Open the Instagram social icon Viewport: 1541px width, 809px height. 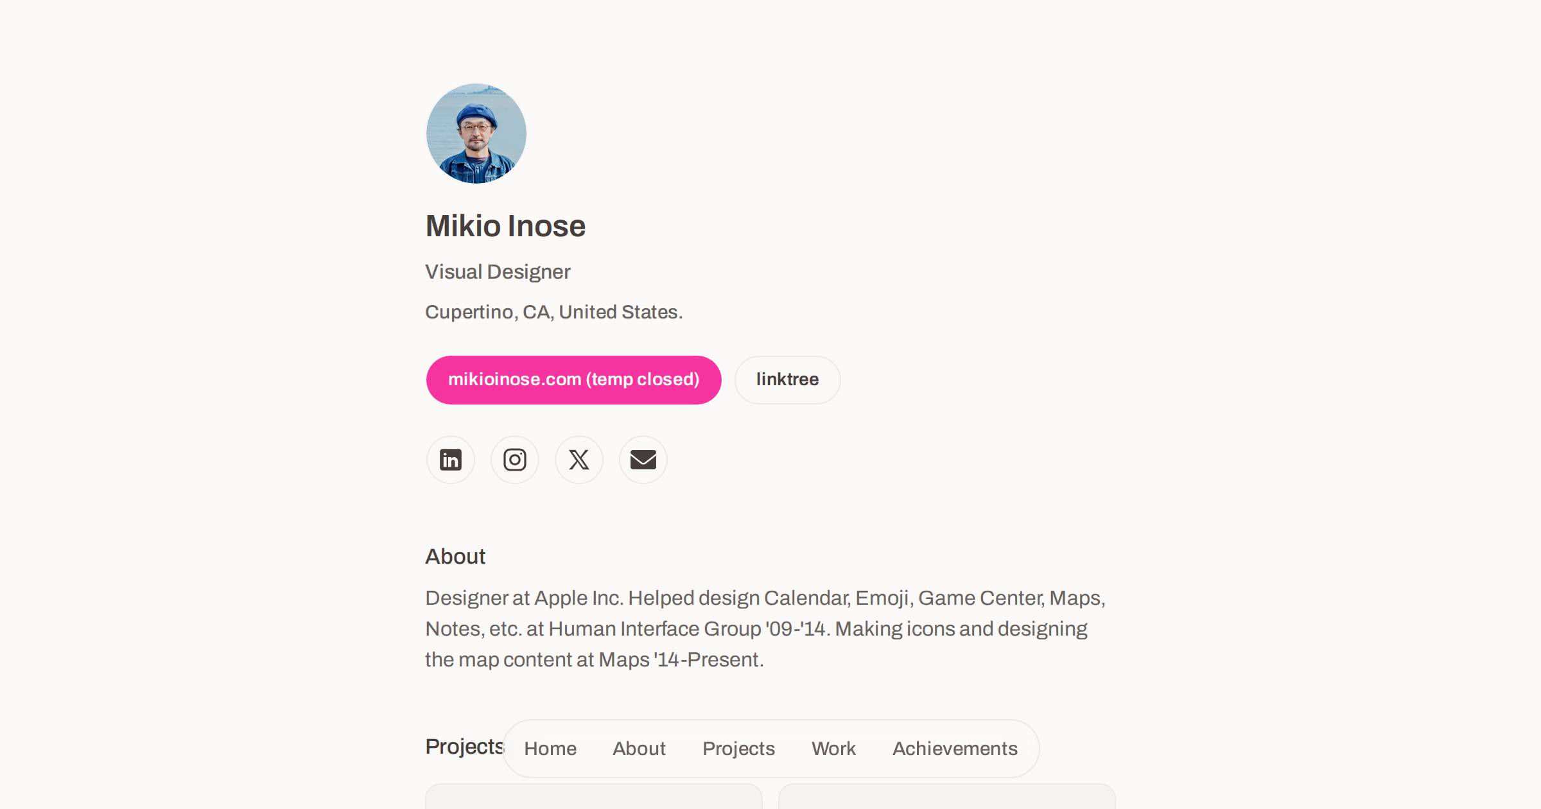tap(515, 460)
